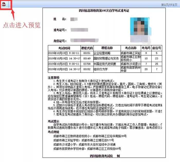Click the 成都市沙河堡小 exam site cell

(131, 64)
